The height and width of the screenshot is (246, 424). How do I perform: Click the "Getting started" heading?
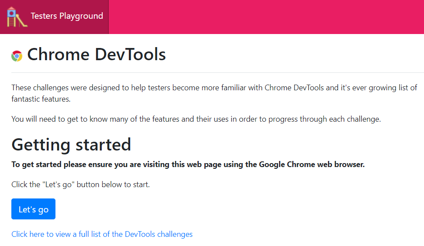[71, 144]
